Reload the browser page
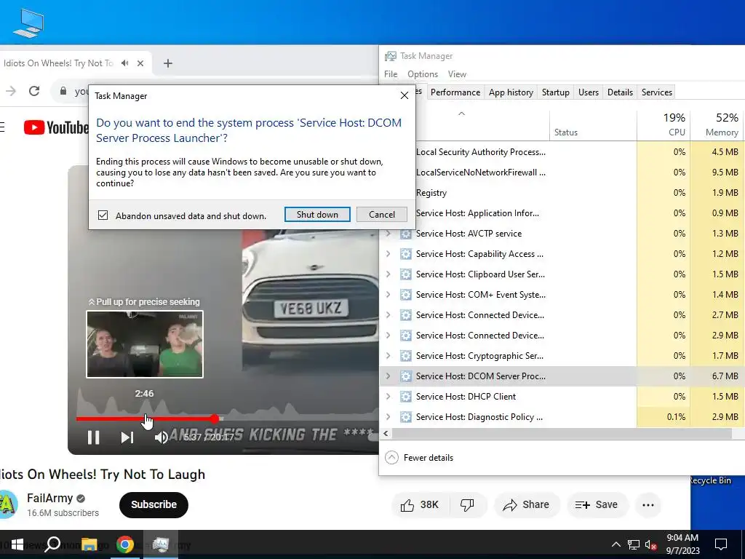Screen dimensions: 745x559 (x=33, y=91)
